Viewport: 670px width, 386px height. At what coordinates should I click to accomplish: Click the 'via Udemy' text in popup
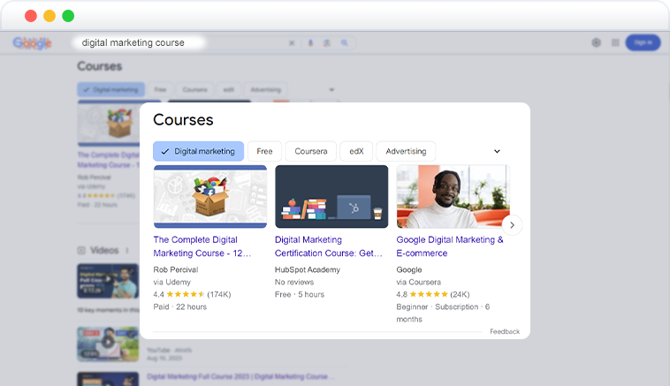point(171,282)
